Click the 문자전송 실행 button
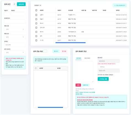131x115 pixels. tap(103, 79)
